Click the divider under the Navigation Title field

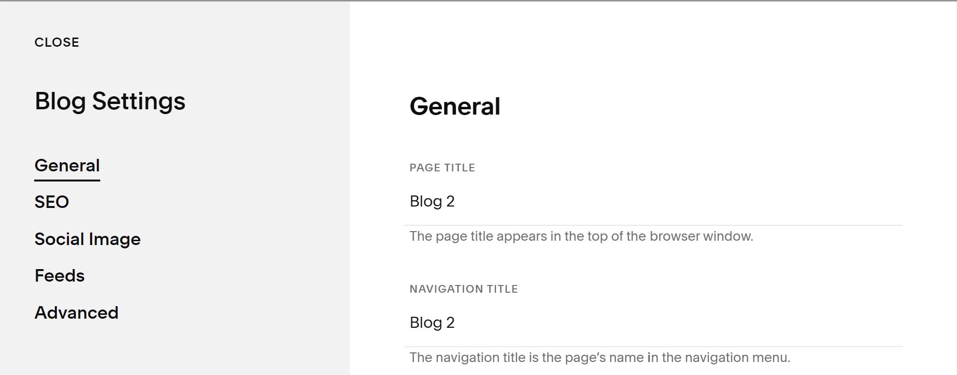pos(653,347)
